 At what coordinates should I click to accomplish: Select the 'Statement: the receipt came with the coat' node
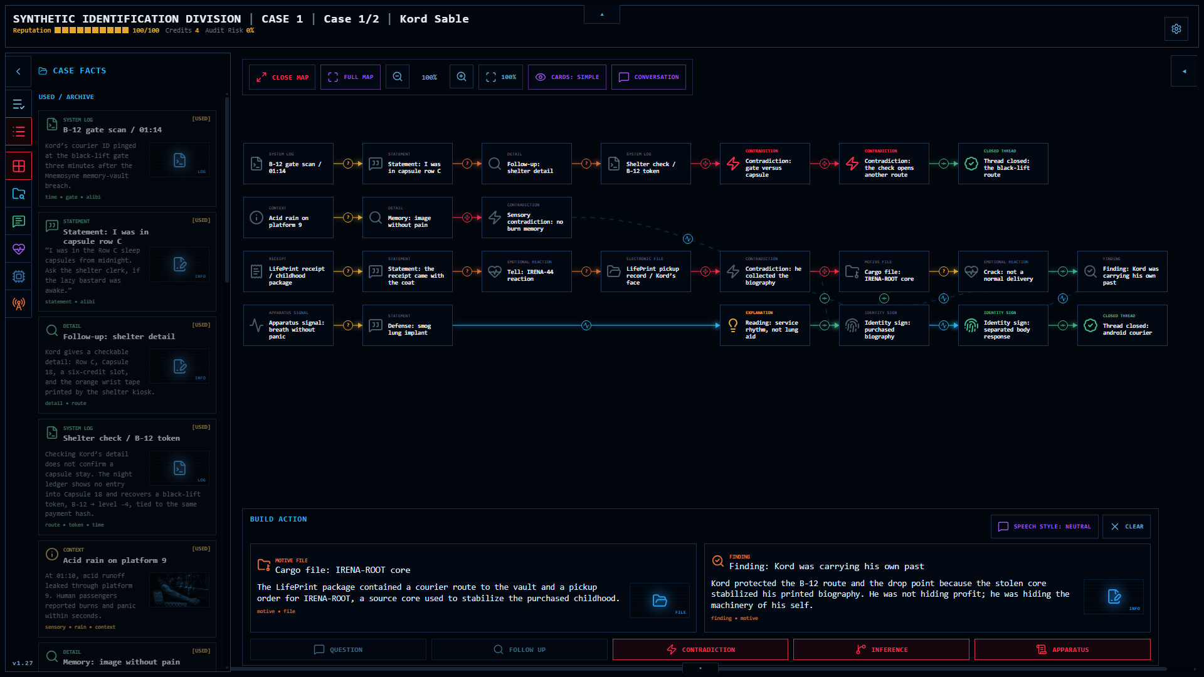tap(408, 271)
